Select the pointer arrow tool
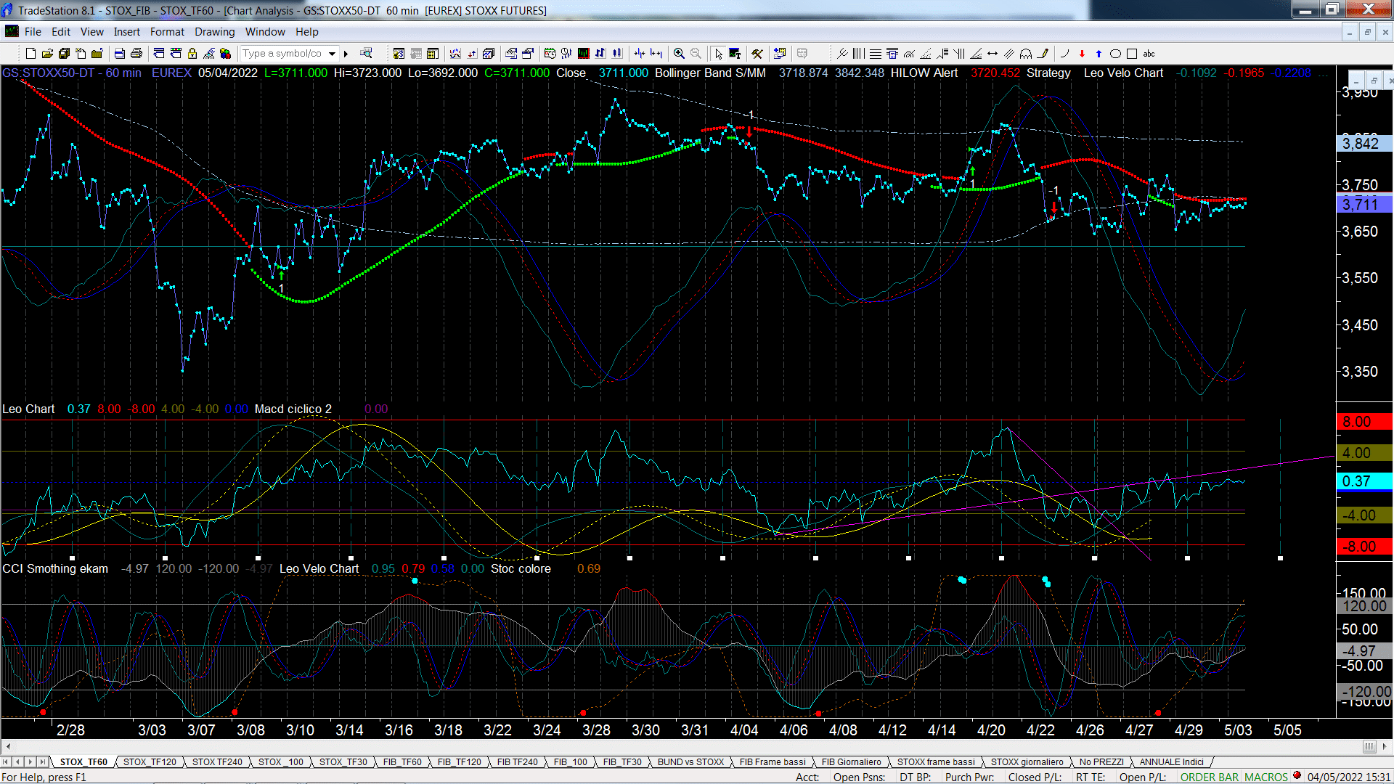This screenshot has height=784, width=1394. tap(718, 53)
